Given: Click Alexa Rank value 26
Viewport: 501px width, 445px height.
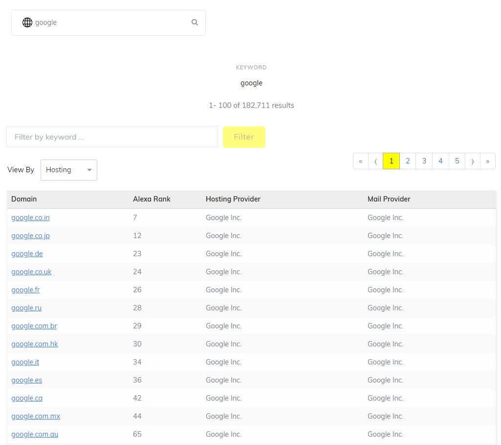Looking at the screenshot, I should (x=137, y=290).
